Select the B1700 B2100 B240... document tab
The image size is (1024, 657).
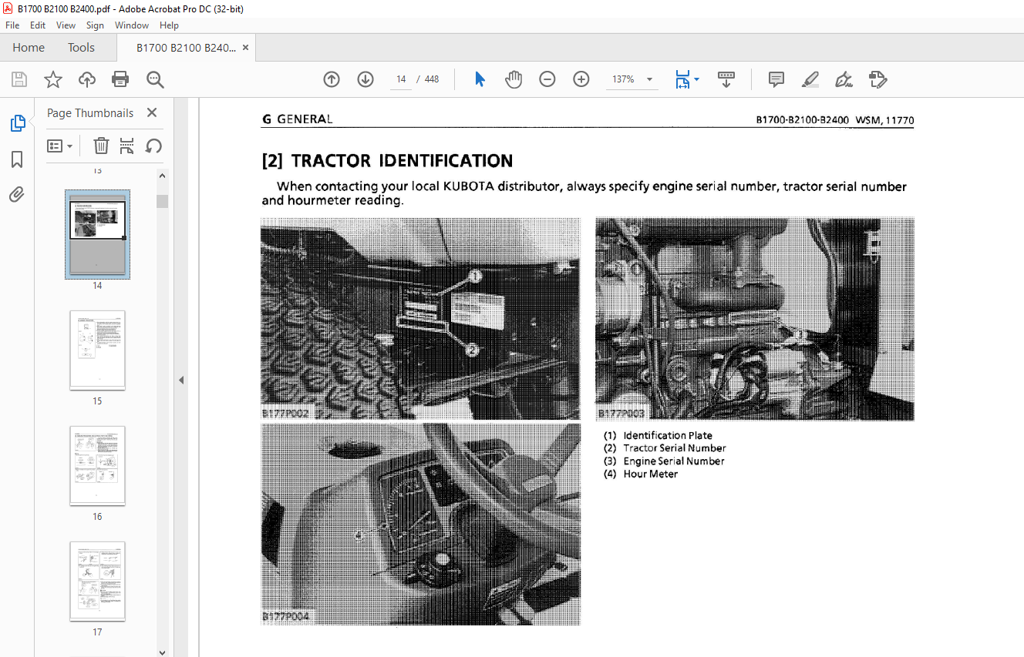tap(186, 48)
